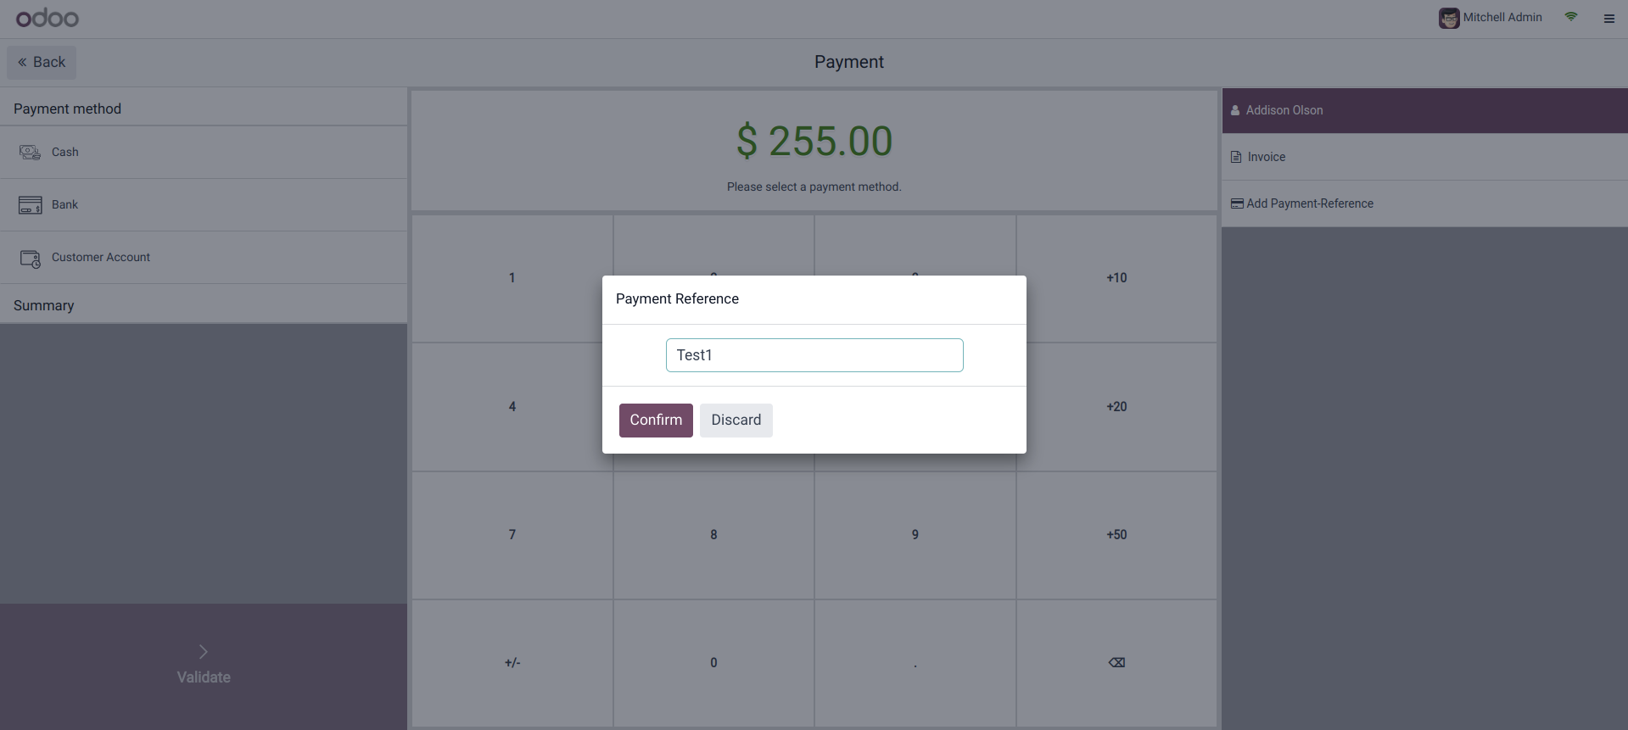This screenshot has width=1628, height=730.
Task: Go back using the Back button
Action: (x=42, y=63)
